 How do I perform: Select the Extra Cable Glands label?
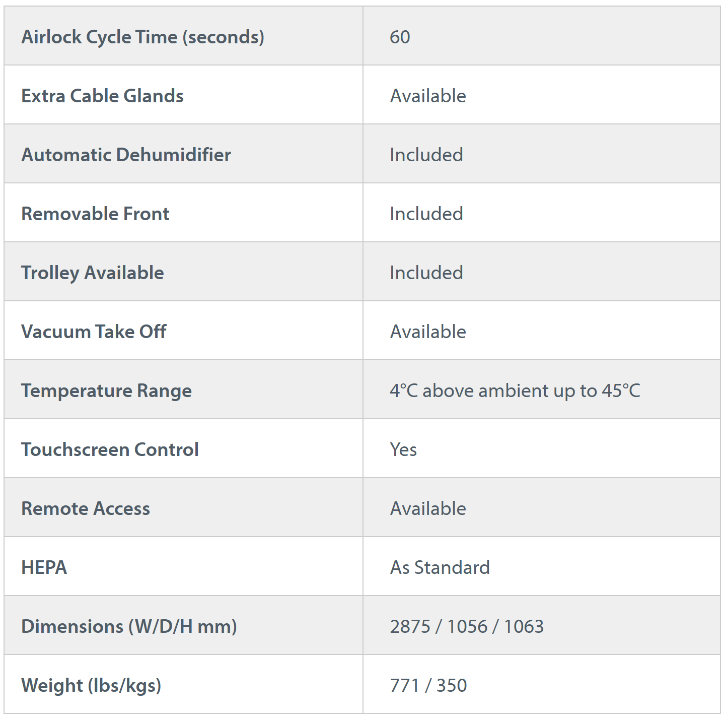coord(102,96)
